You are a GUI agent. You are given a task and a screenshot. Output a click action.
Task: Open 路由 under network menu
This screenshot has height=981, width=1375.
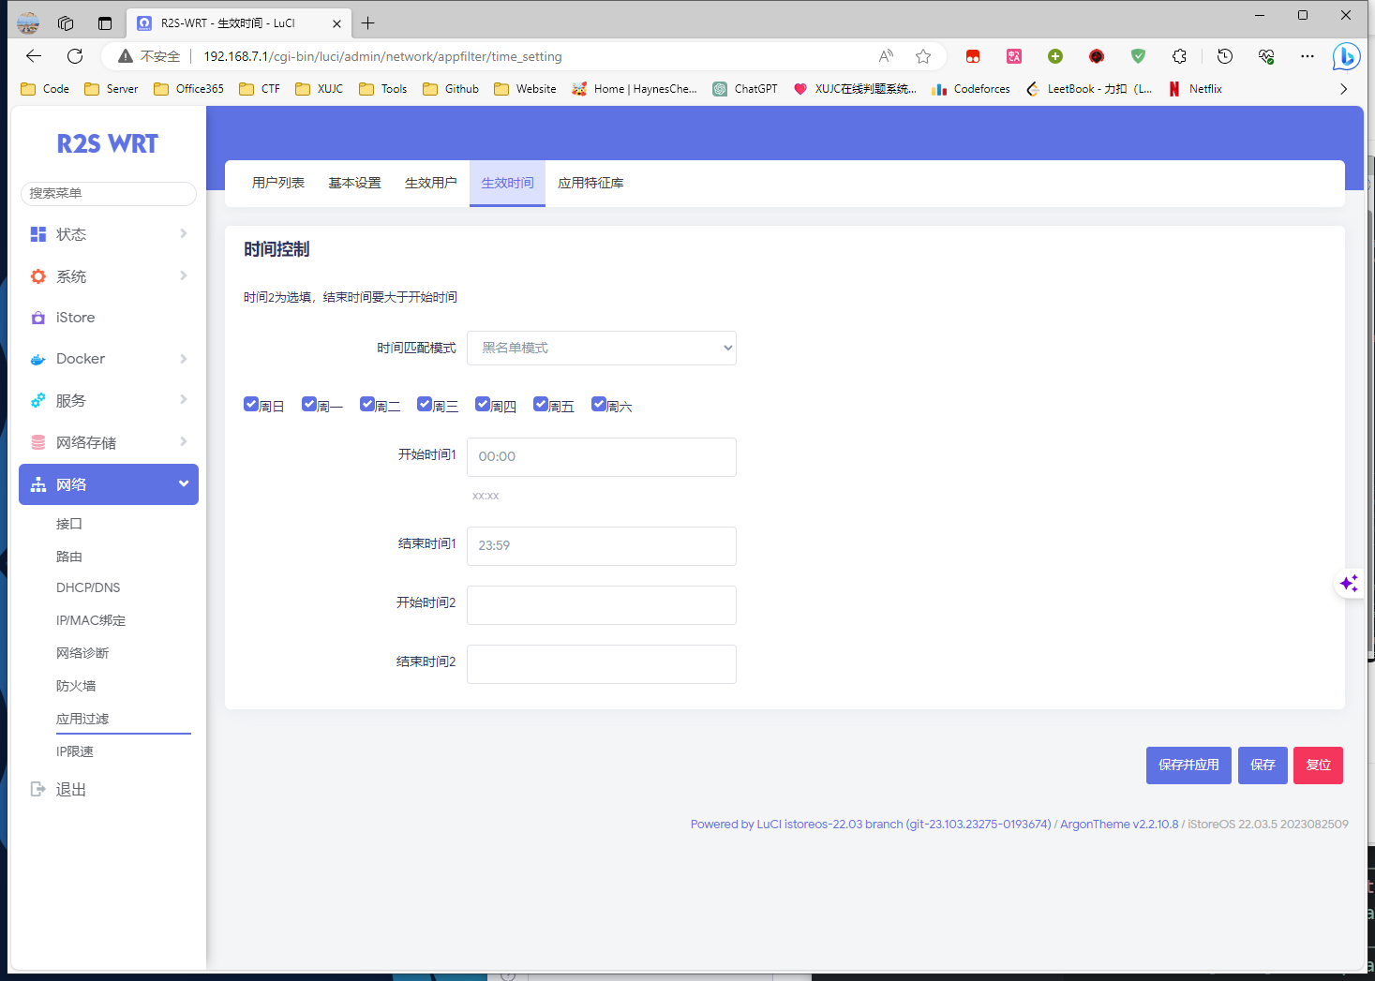point(69,557)
